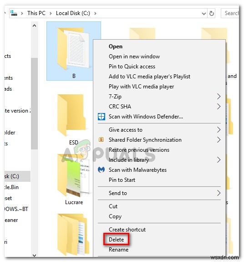
Task: Select the (C:) drive in navigation pane
Action: pos(17,176)
